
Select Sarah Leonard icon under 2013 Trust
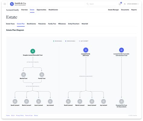[x=68, y=101]
